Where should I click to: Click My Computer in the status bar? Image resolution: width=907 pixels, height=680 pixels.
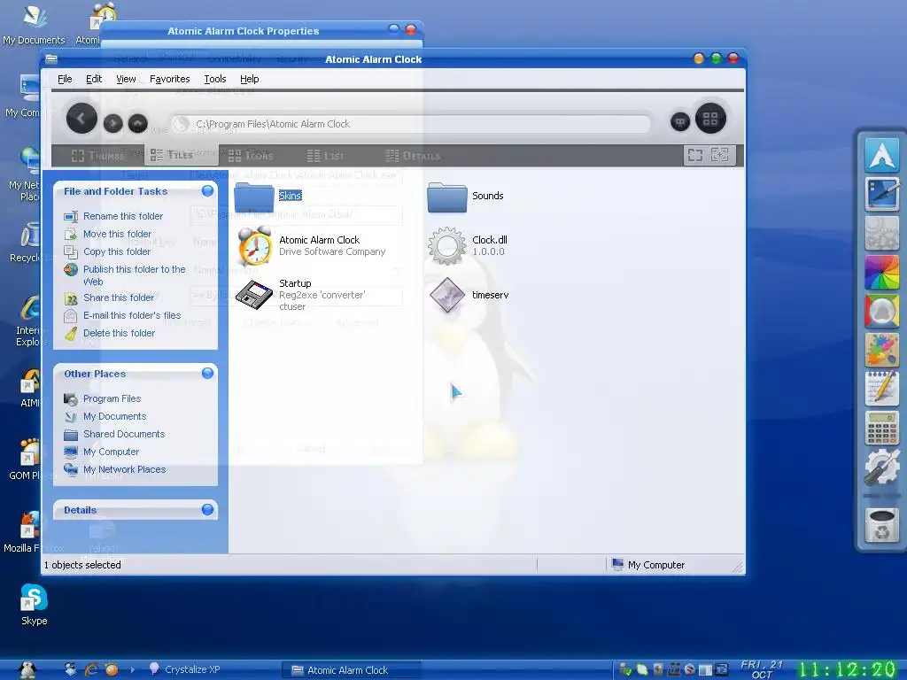[x=647, y=564]
